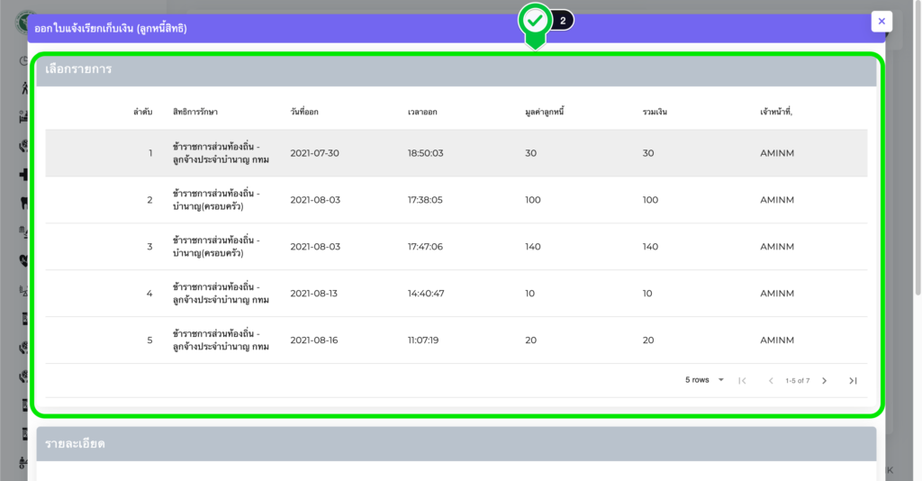Click the first page arrow in pagination
This screenshot has width=922, height=481.
tap(742, 381)
